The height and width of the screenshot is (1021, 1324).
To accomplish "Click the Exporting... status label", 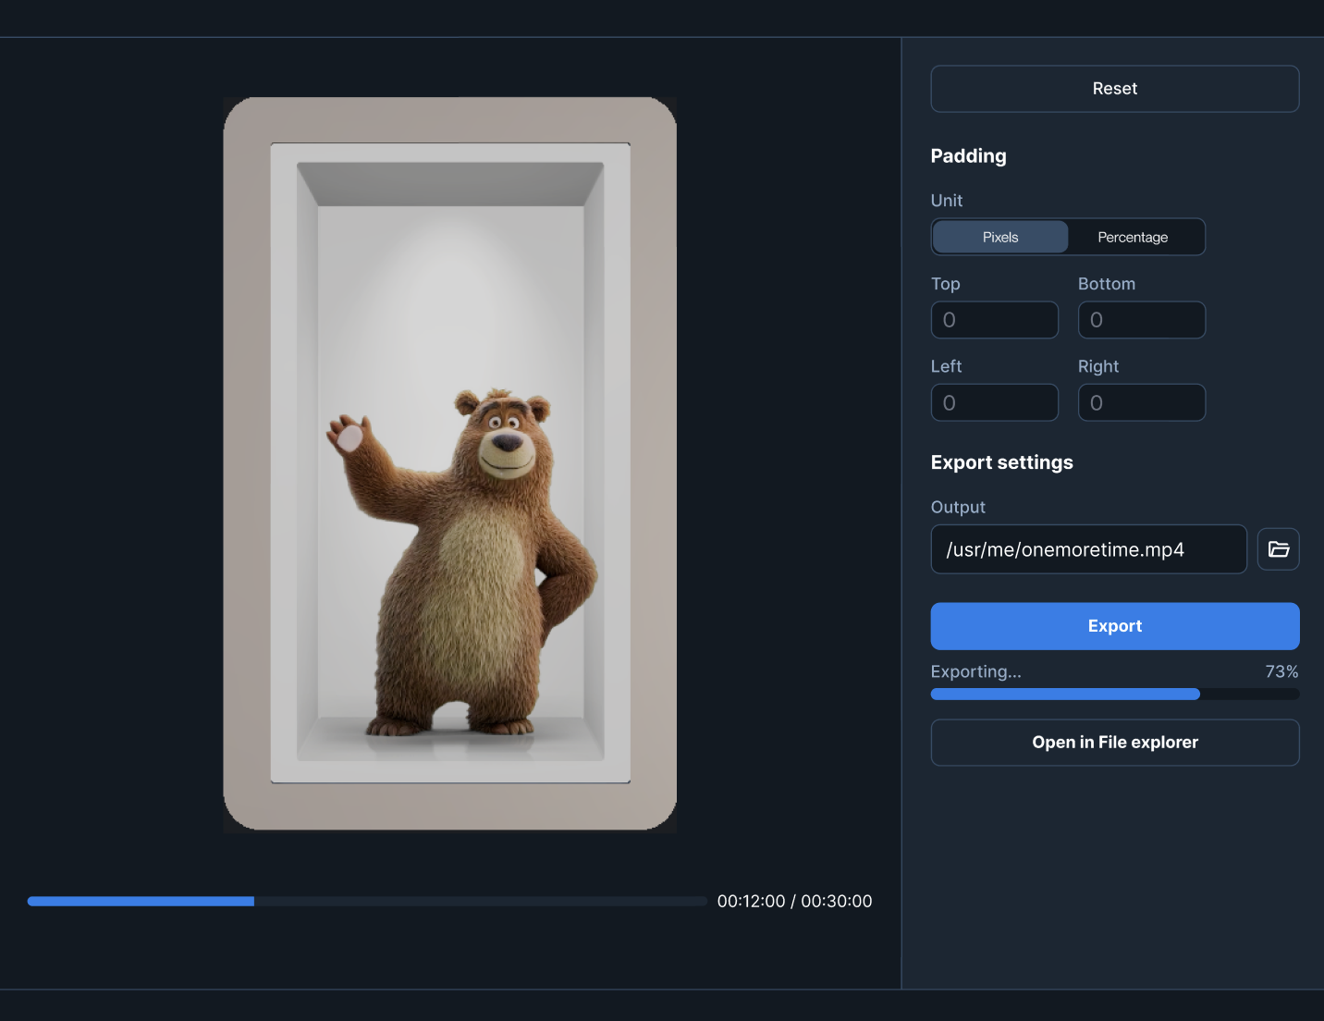I will tap(975, 671).
